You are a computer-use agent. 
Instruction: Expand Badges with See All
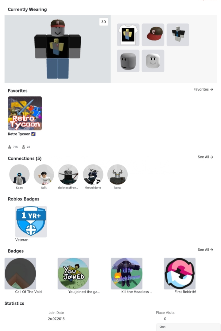(205, 249)
